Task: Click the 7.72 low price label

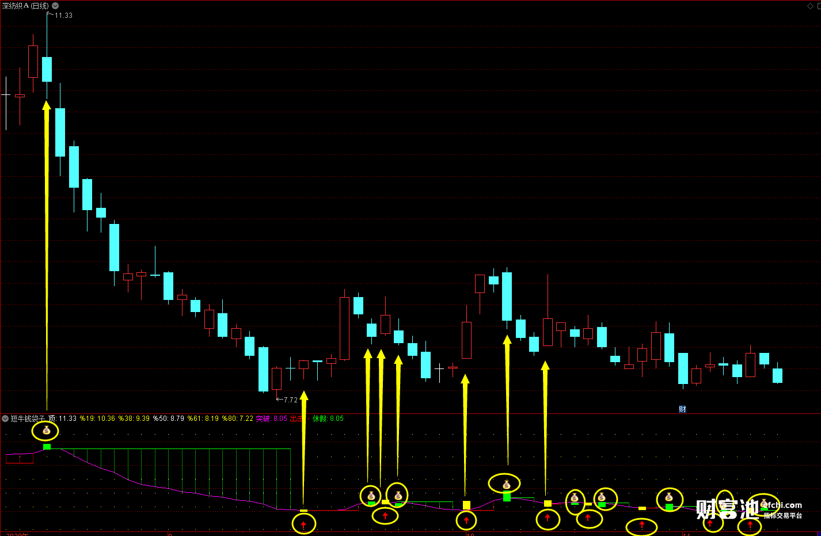Action: click(290, 400)
